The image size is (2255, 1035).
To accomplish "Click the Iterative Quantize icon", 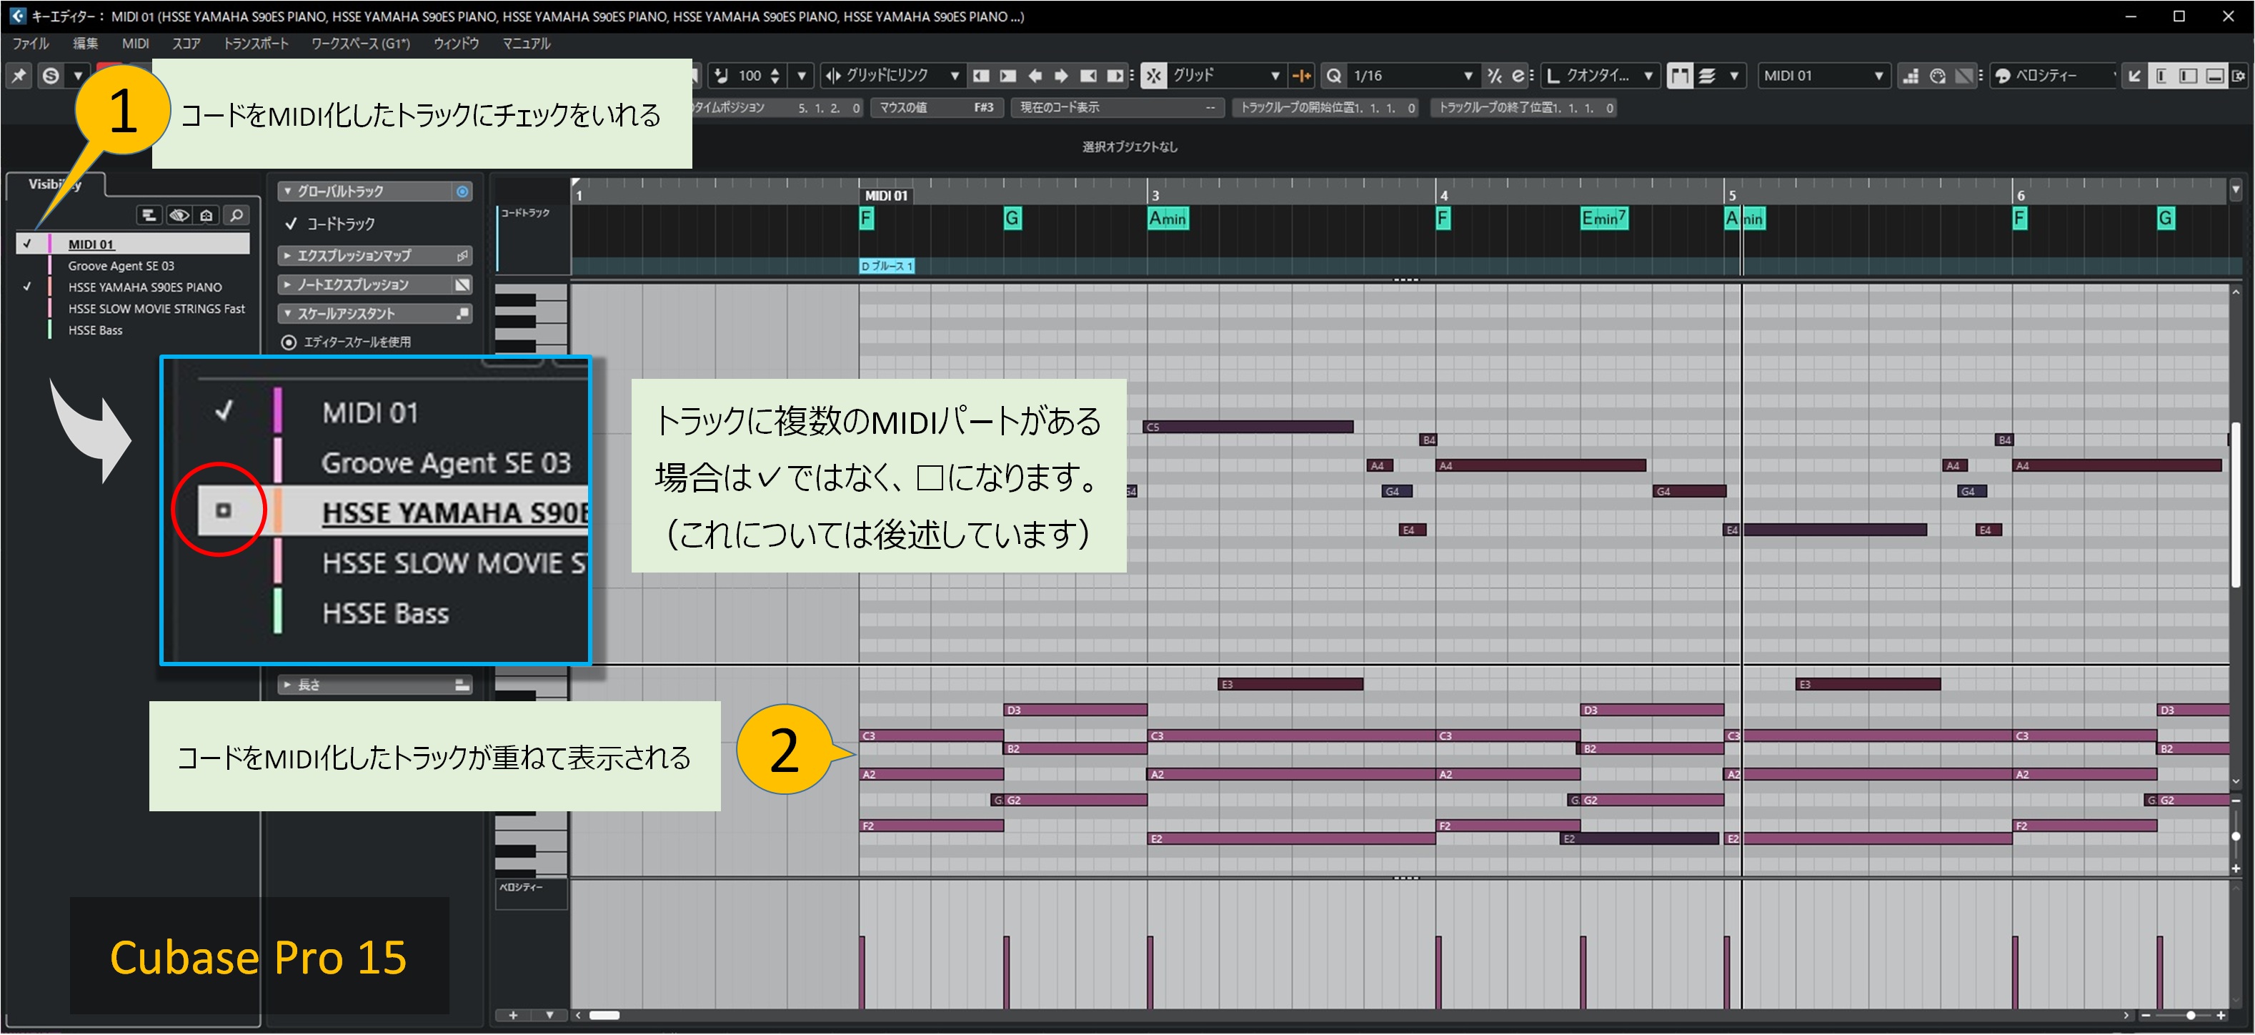I will (1494, 76).
